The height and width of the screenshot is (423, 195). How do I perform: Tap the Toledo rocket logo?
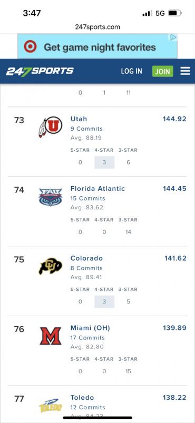coord(51,406)
